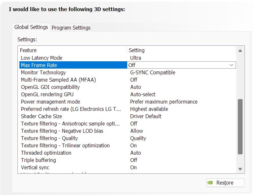Click the Shader Cache Size row
253x195 pixels.
pyautogui.click(x=41, y=116)
